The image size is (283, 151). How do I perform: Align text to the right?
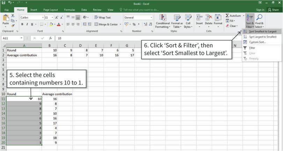point(78,24)
